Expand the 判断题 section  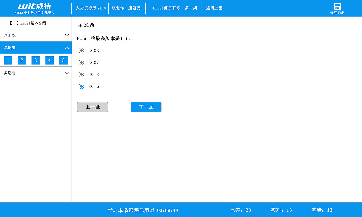[x=36, y=35]
